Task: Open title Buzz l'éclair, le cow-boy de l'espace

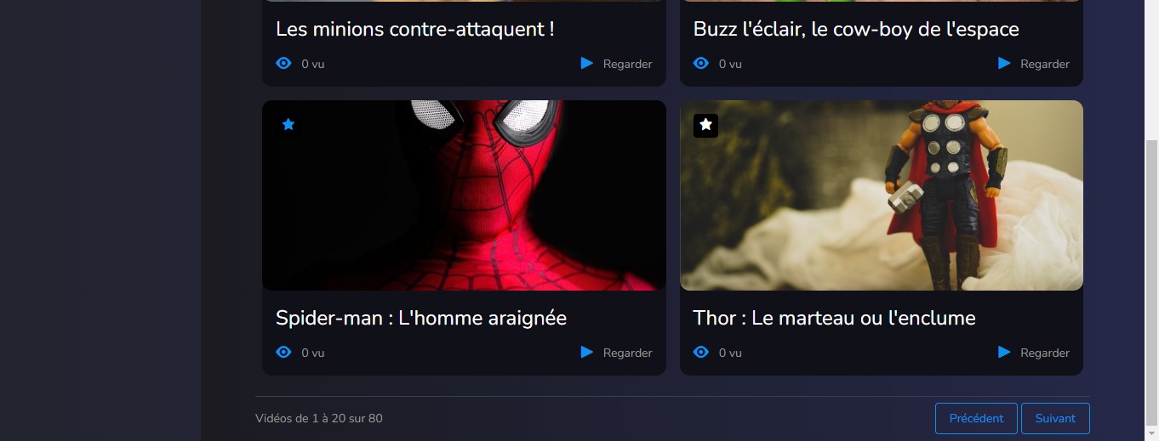Action: [x=856, y=29]
